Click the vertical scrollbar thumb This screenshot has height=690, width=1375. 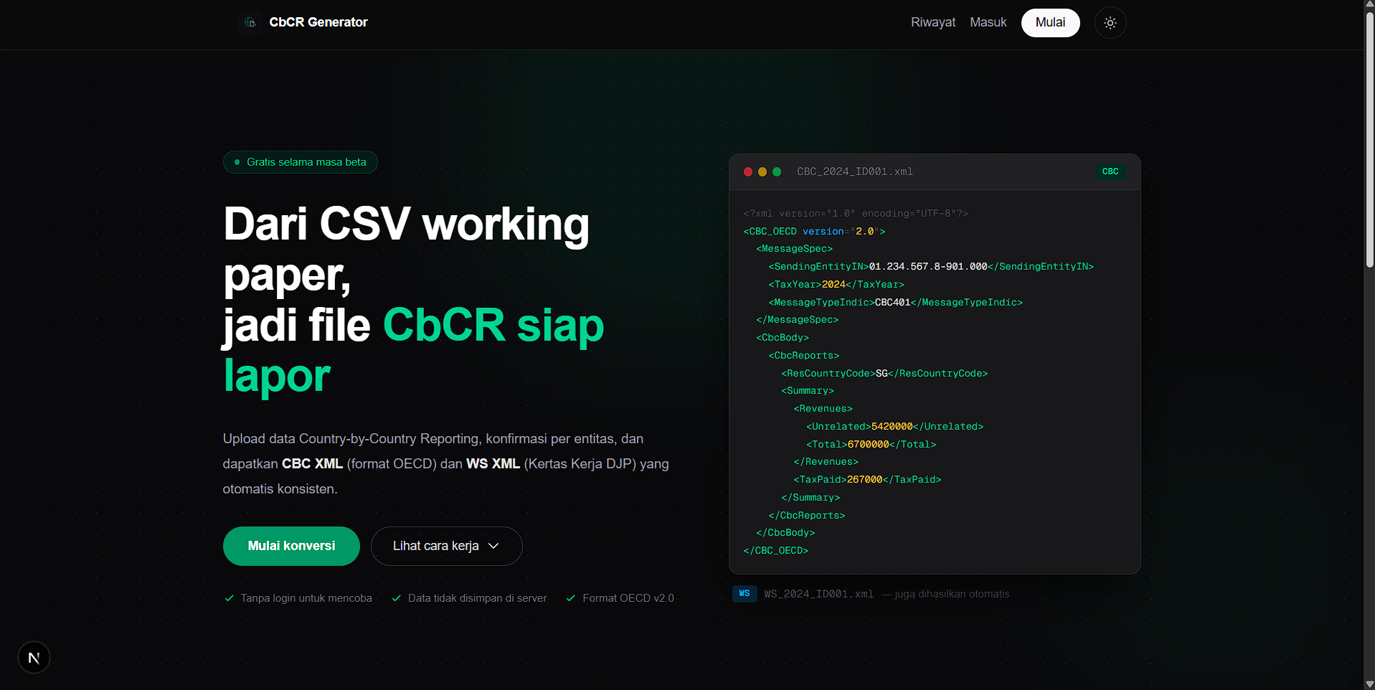pos(1369,140)
